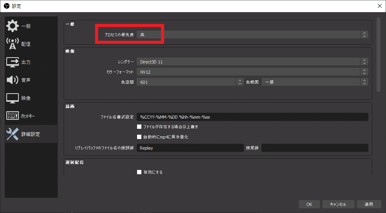Check 有効にする under 遅延配信

click(139, 172)
